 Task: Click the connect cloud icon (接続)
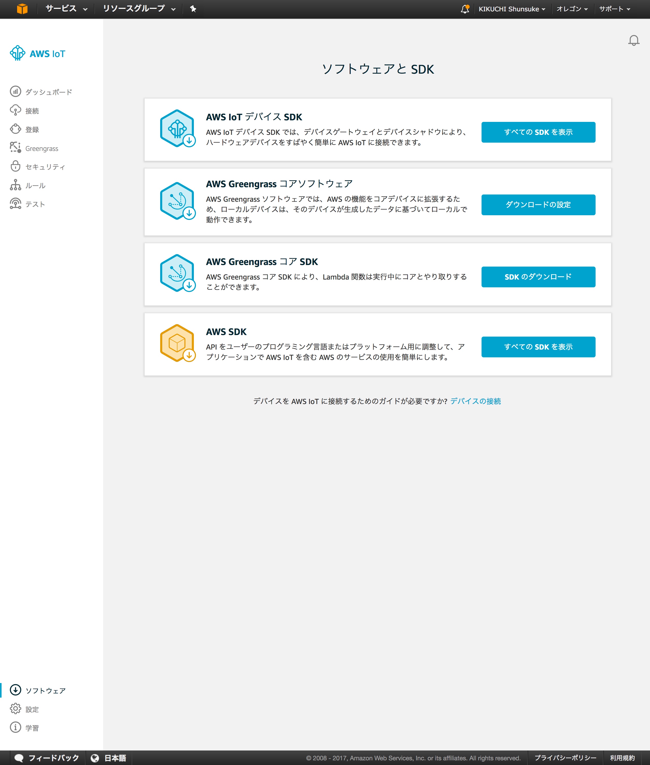(16, 110)
